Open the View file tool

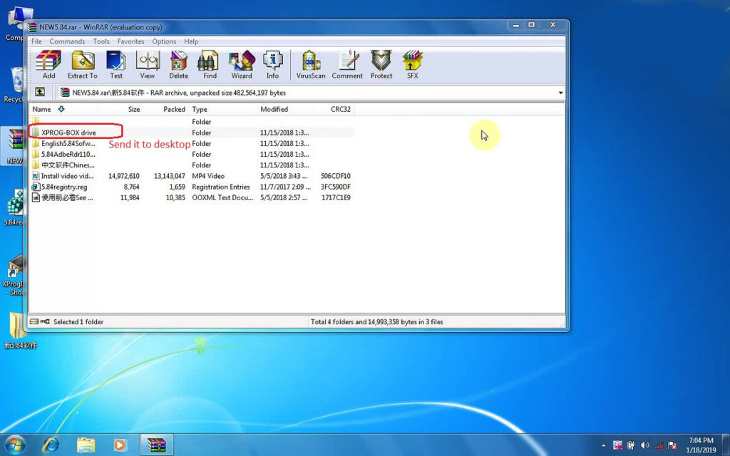tap(147, 65)
